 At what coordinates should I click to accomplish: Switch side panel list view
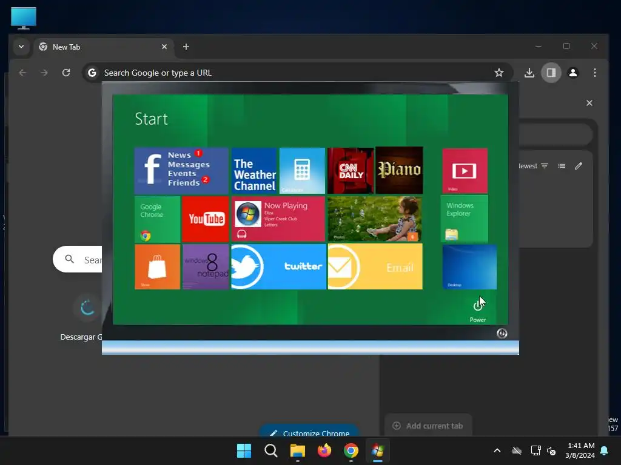click(x=562, y=166)
